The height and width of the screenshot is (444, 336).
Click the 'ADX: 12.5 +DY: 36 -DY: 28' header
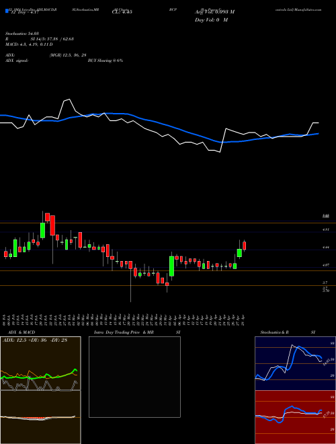click(35, 340)
